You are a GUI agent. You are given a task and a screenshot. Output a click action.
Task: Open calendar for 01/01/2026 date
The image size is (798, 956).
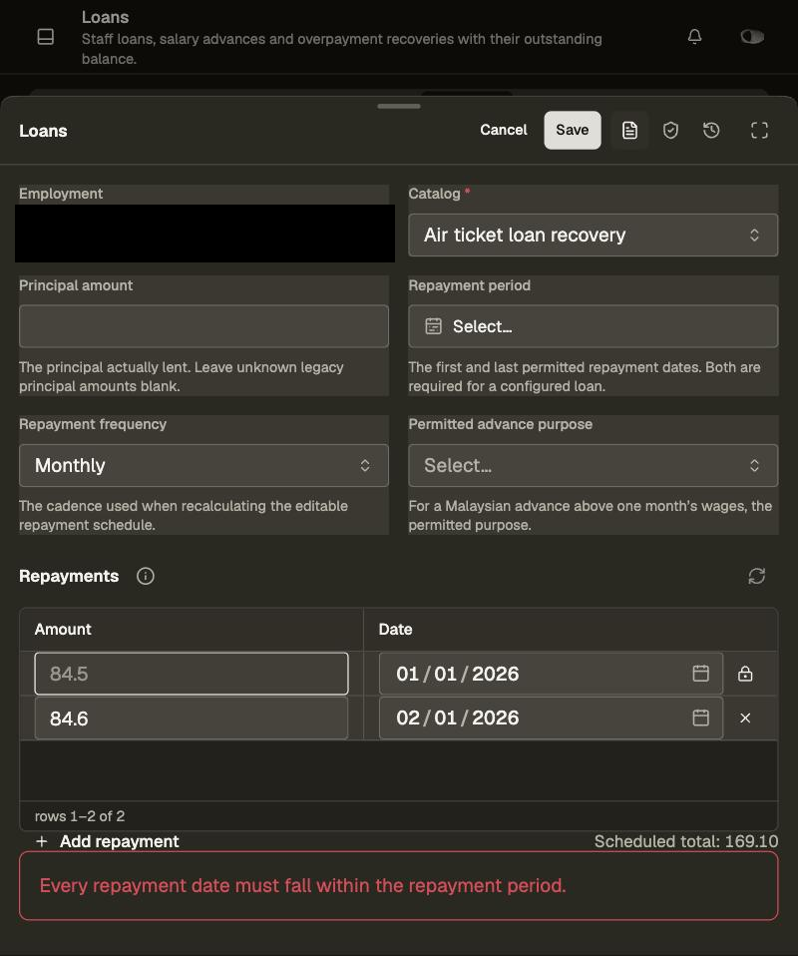(x=700, y=674)
